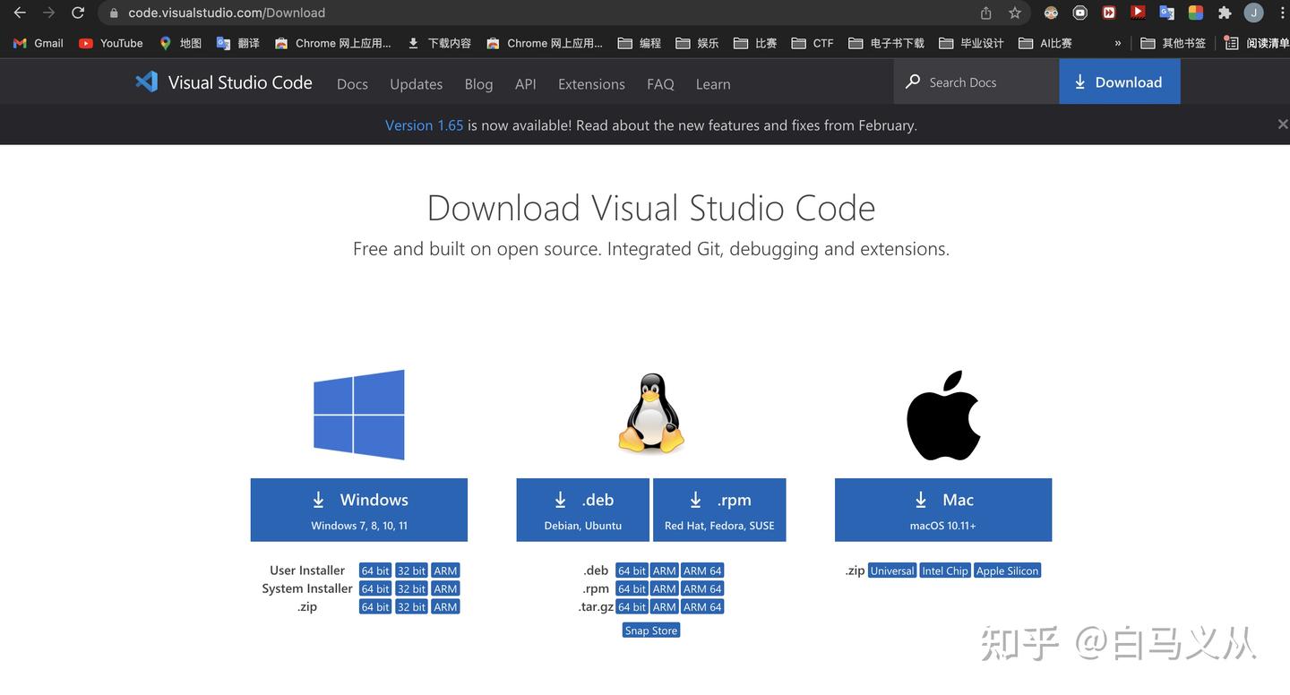Open Gmail from the bookmarks bar
1290x695 pixels.
[x=37, y=42]
